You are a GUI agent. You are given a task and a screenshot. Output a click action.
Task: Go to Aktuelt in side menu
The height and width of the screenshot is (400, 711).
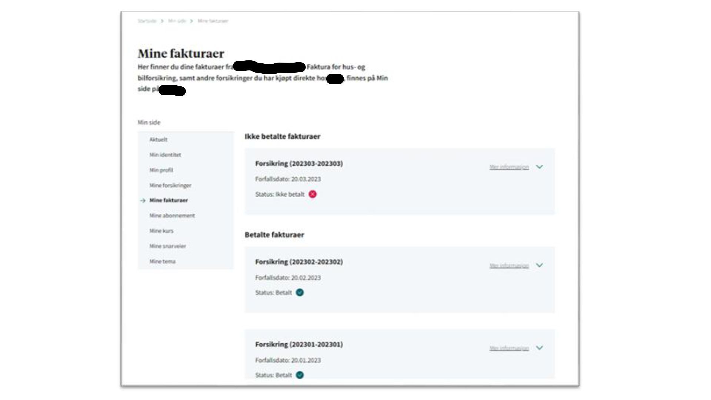158,140
